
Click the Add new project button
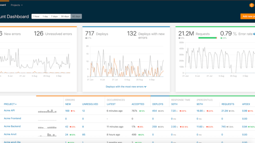tap(248, 16)
